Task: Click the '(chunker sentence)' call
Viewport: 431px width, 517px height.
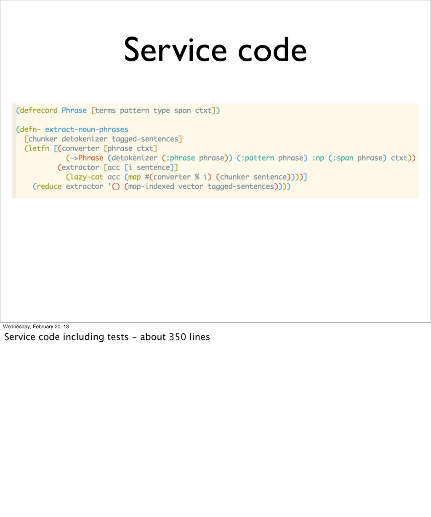Action: pos(253,177)
